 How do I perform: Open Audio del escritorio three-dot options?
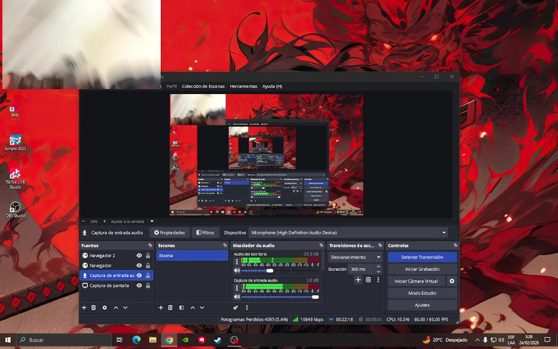[x=237, y=261]
